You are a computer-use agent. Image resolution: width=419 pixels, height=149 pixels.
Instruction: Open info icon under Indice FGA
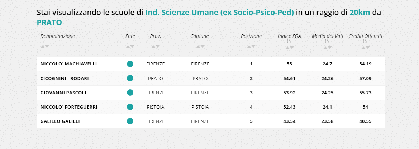point(289,41)
